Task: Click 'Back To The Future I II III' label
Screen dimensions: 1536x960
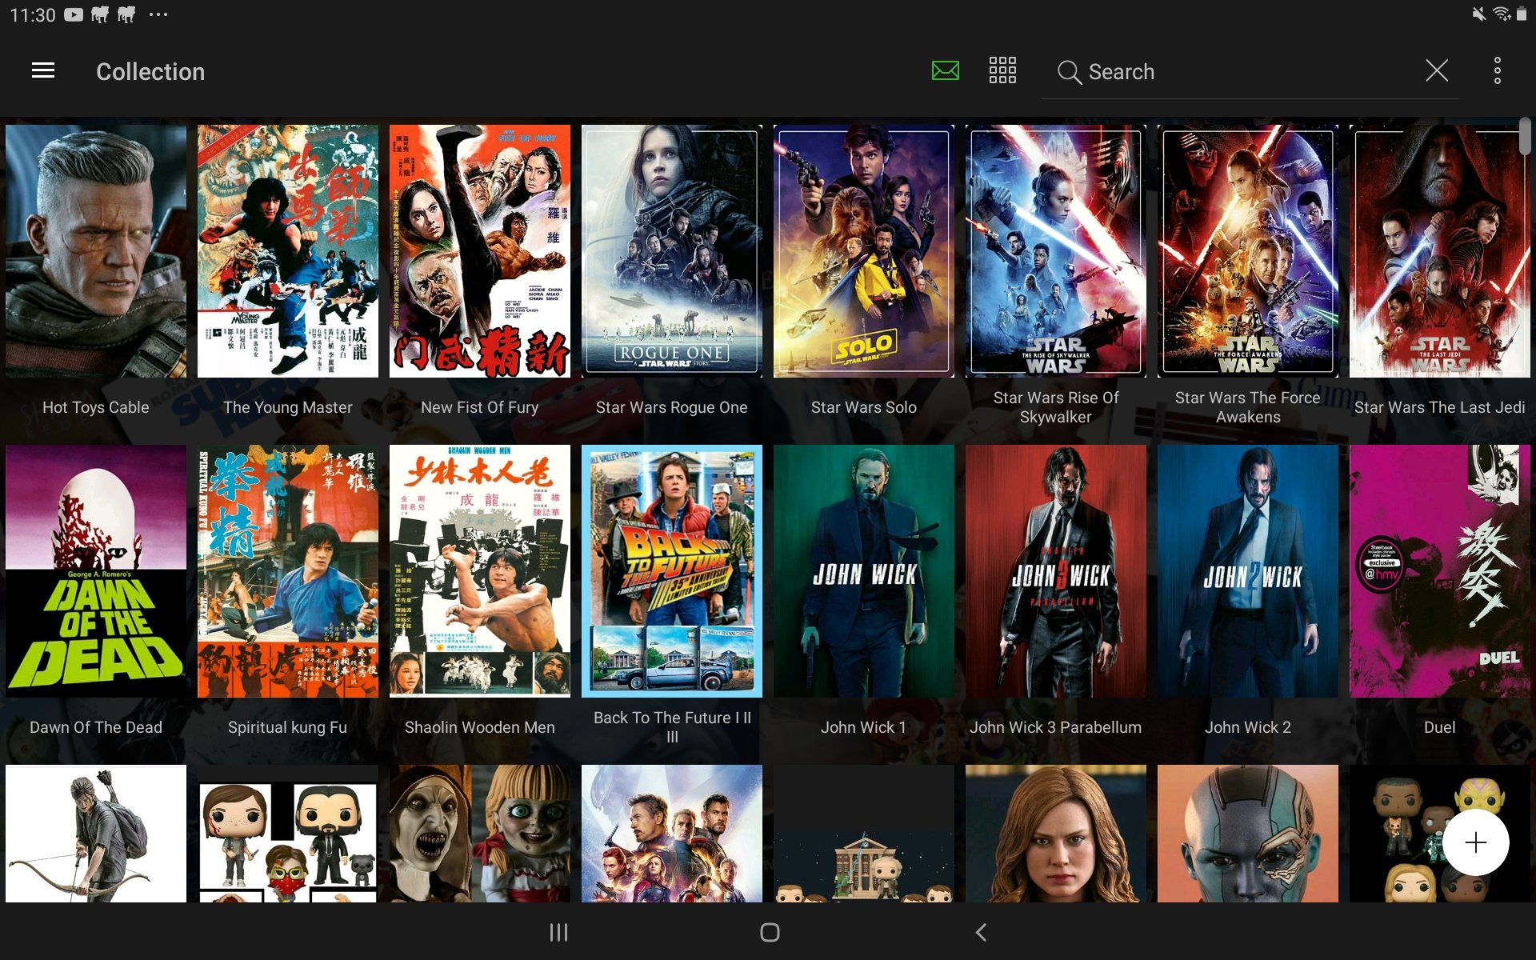Action: (x=672, y=727)
